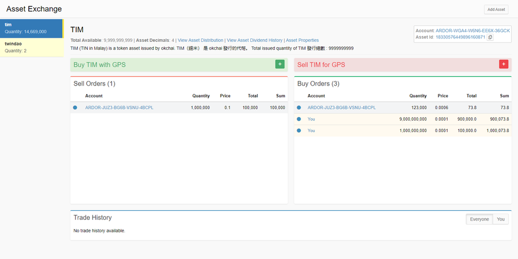Click buy order total 900,000.0
Image resolution: width=518 pixels, height=259 pixels.
(467, 119)
